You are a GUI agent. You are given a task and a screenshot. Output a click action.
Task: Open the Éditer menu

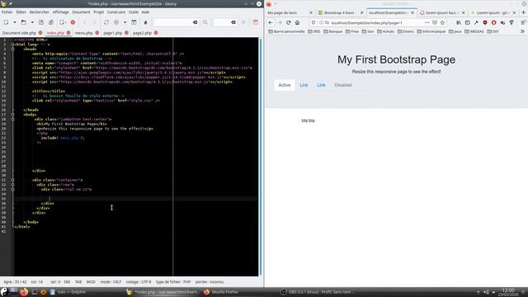coord(21,12)
